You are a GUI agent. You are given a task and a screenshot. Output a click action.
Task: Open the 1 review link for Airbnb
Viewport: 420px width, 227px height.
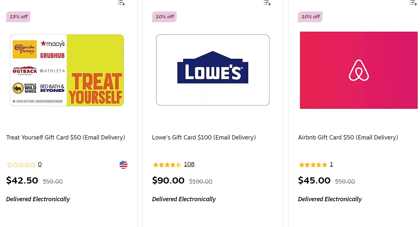coord(331,164)
